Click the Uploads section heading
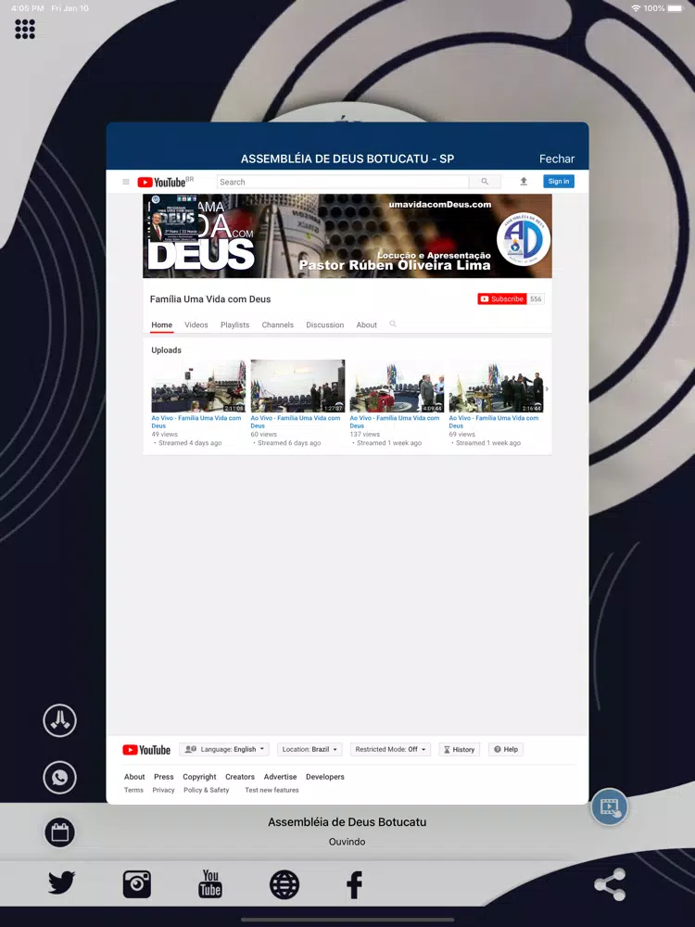The height and width of the screenshot is (927, 695). [x=166, y=350]
